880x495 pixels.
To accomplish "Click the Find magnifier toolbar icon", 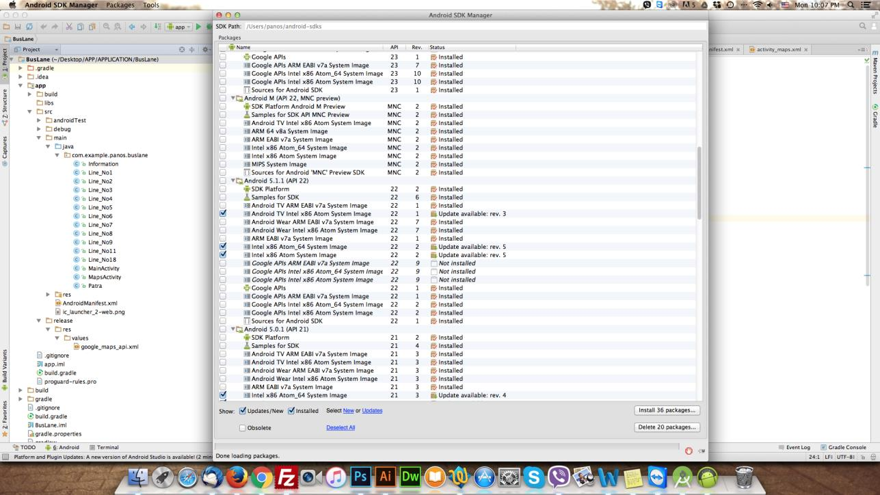I will coord(108,27).
